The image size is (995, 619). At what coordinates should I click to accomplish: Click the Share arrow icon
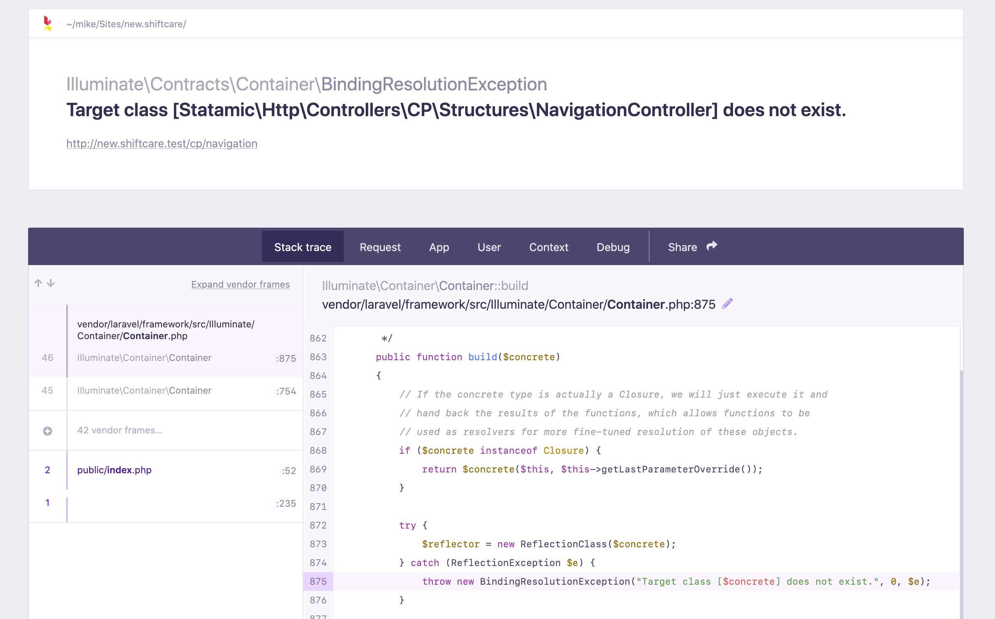(711, 246)
